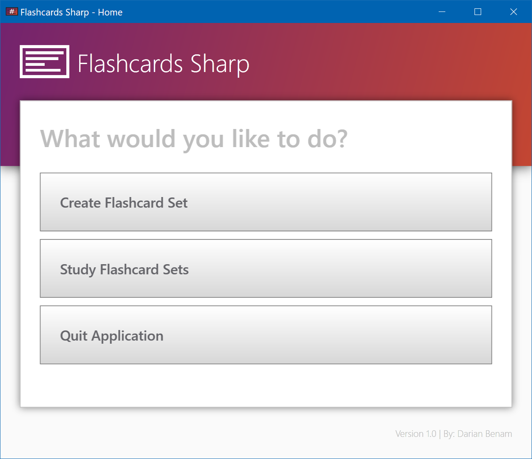Click the title bar app icon
The height and width of the screenshot is (459, 532).
(11, 12)
